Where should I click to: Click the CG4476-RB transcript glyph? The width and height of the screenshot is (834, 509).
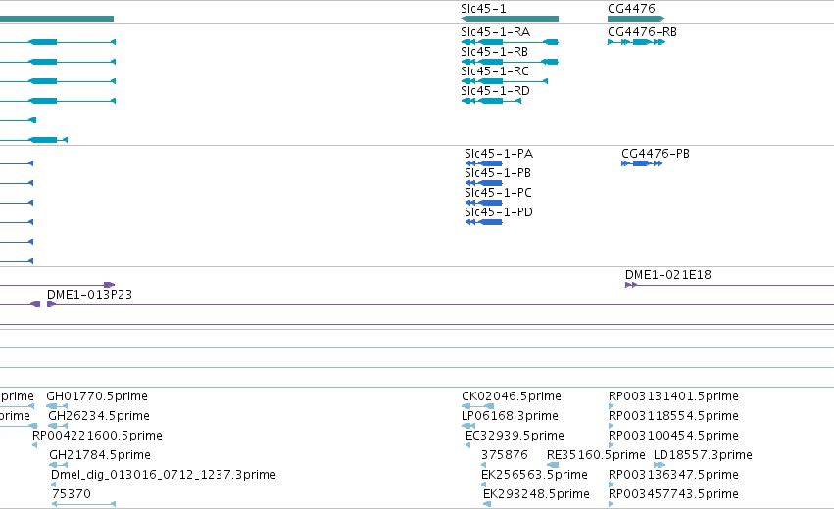click(x=636, y=42)
